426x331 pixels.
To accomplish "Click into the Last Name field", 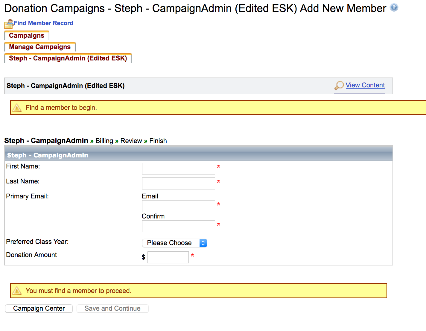I will (x=178, y=183).
